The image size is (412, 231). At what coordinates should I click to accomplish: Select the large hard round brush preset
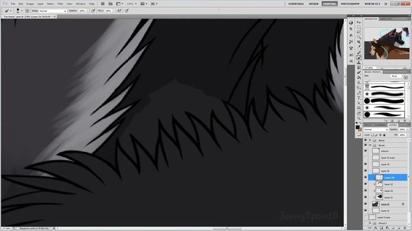coord(384,101)
